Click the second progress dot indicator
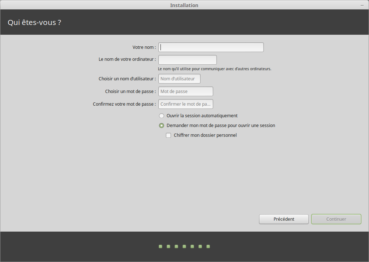Viewport: 369px width, 262px height. coord(168,246)
